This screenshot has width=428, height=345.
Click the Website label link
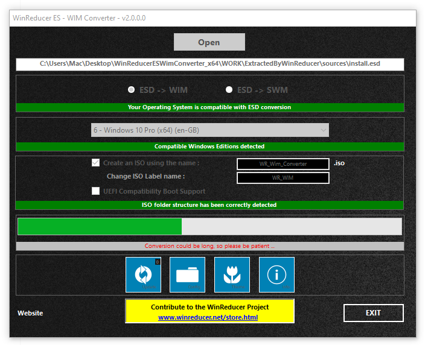(x=30, y=313)
